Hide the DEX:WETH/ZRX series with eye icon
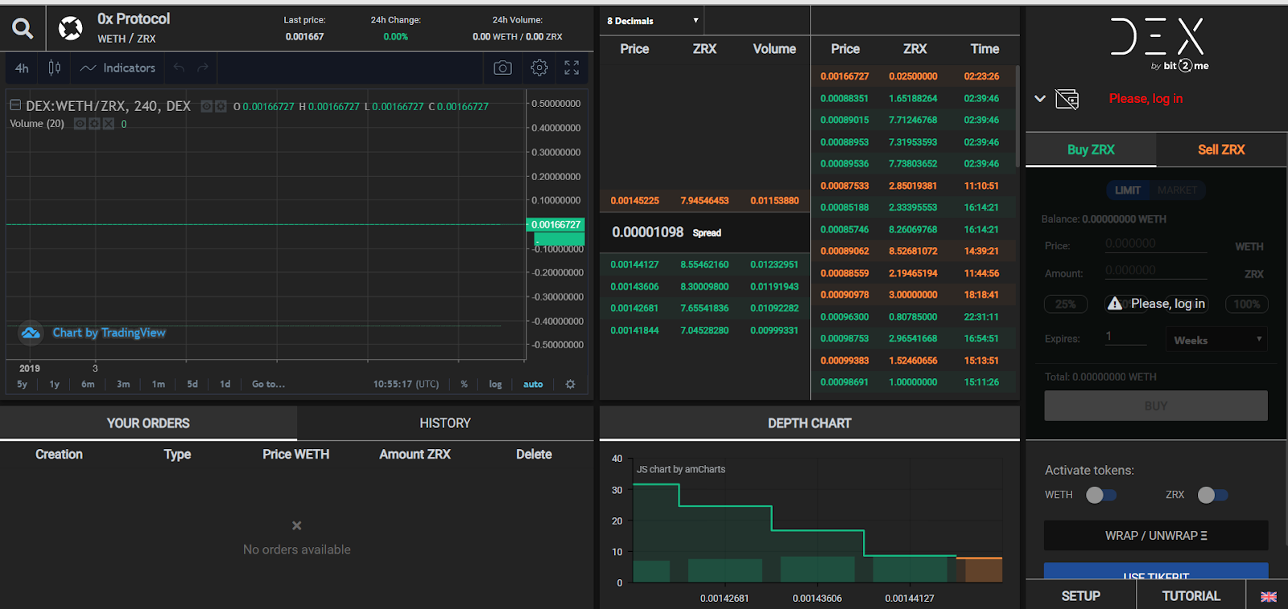This screenshot has height=609, width=1288. [206, 106]
